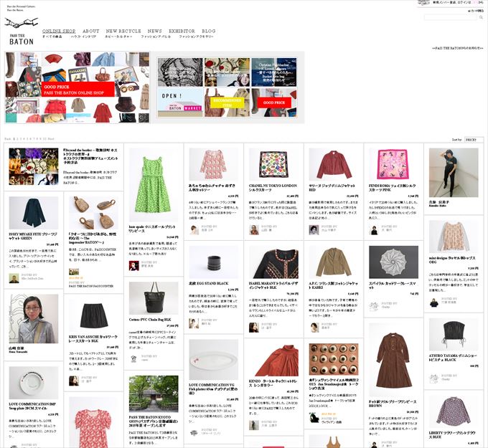Go to pagination page 2
This screenshot has height=448, width=488.
(18, 139)
